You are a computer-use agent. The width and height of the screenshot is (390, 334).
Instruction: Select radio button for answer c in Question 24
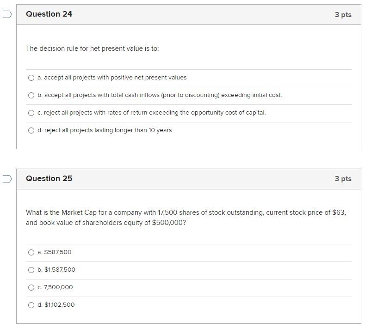(31, 113)
